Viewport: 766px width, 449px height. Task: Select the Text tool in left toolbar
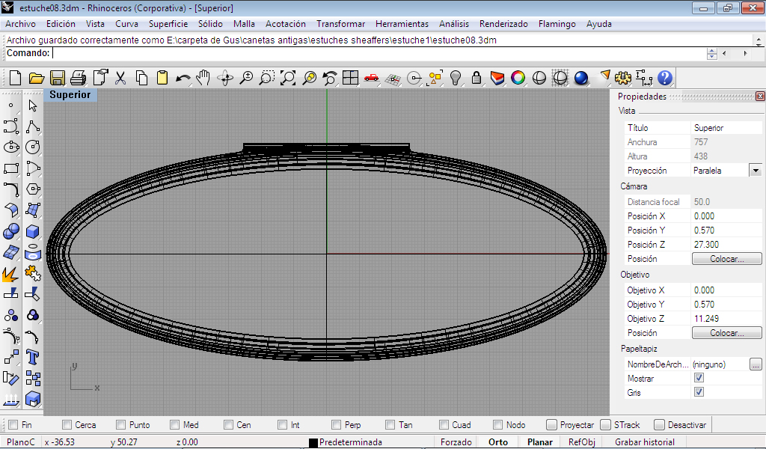coord(32,358)
